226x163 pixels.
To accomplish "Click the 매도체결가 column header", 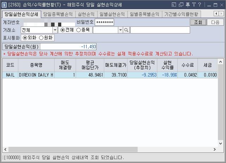I will (116, 65).
